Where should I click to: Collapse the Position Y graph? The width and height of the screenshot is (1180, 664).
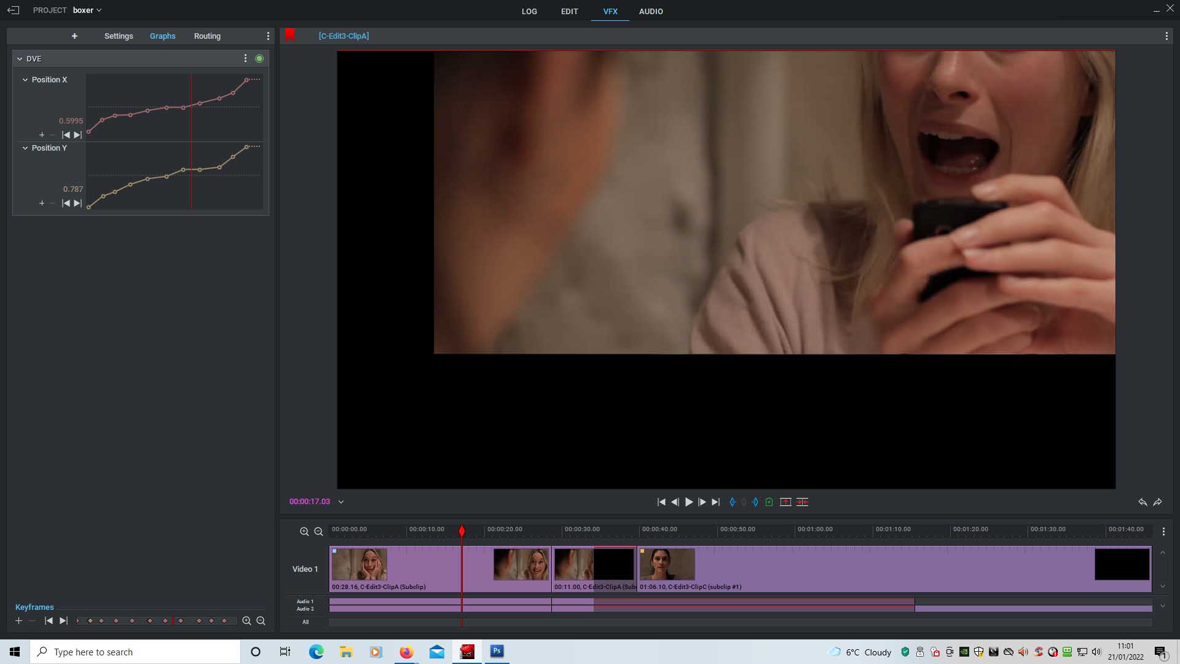pos(25,148)
